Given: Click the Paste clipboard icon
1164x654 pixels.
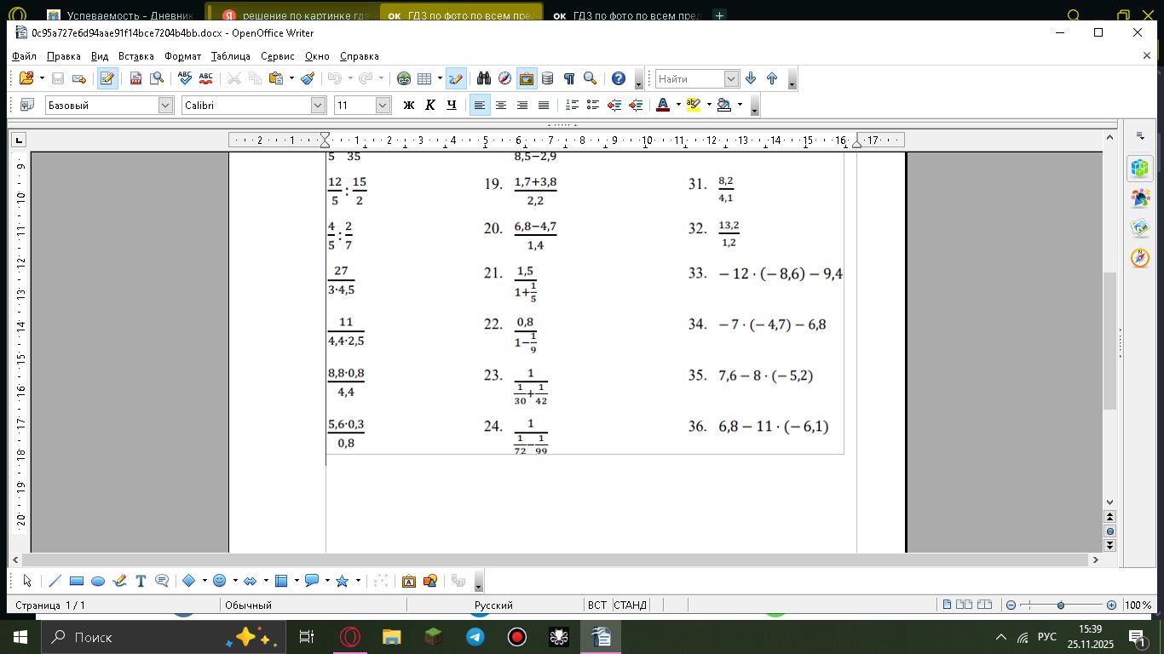Looking at the screenshot, I should (275, 78).
